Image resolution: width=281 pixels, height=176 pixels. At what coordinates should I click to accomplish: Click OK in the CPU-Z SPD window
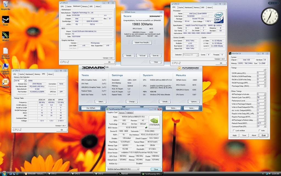(x=62, y=130)
